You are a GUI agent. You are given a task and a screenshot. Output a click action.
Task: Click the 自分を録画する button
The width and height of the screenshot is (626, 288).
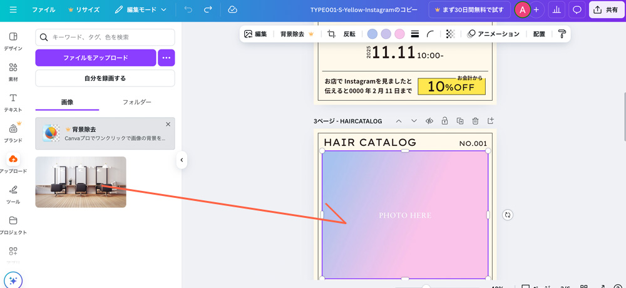105,78
